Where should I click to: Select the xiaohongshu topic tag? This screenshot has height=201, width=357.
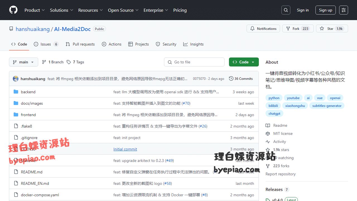click(295, 106)
